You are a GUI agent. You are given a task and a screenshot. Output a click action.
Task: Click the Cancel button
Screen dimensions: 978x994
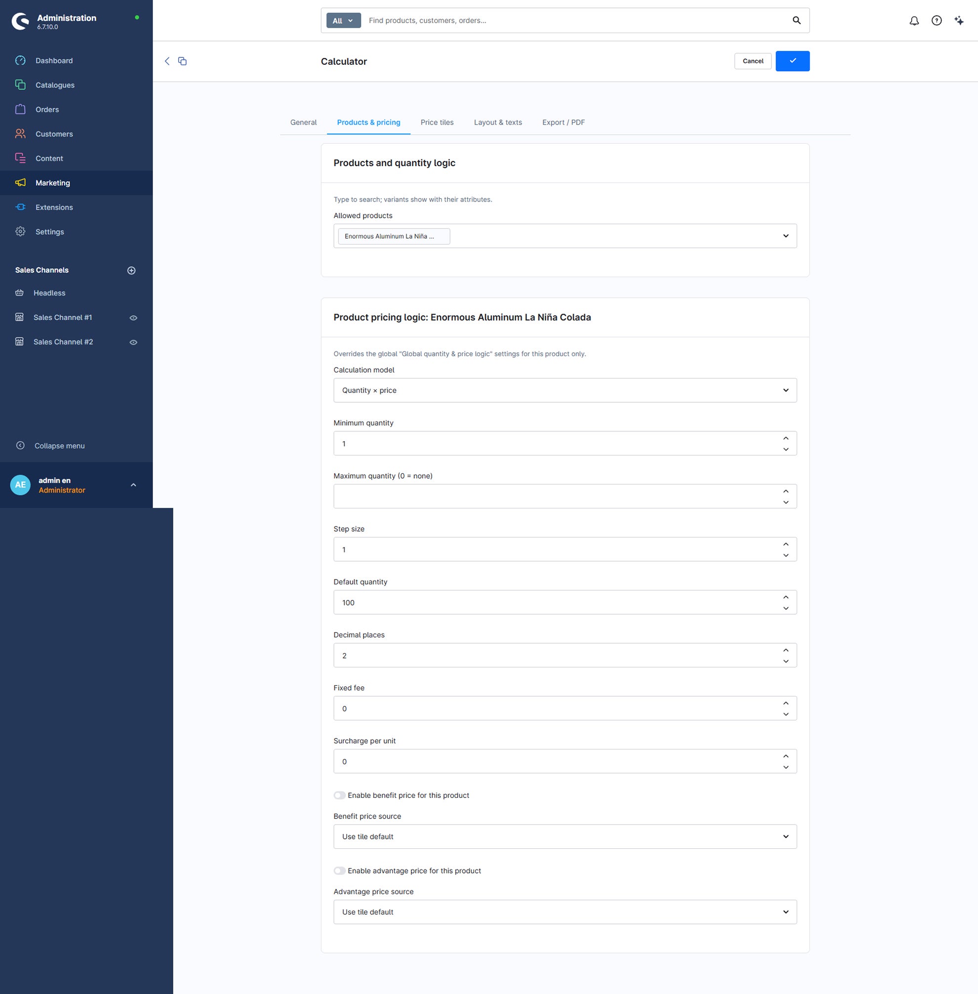(x=752, y=61)
